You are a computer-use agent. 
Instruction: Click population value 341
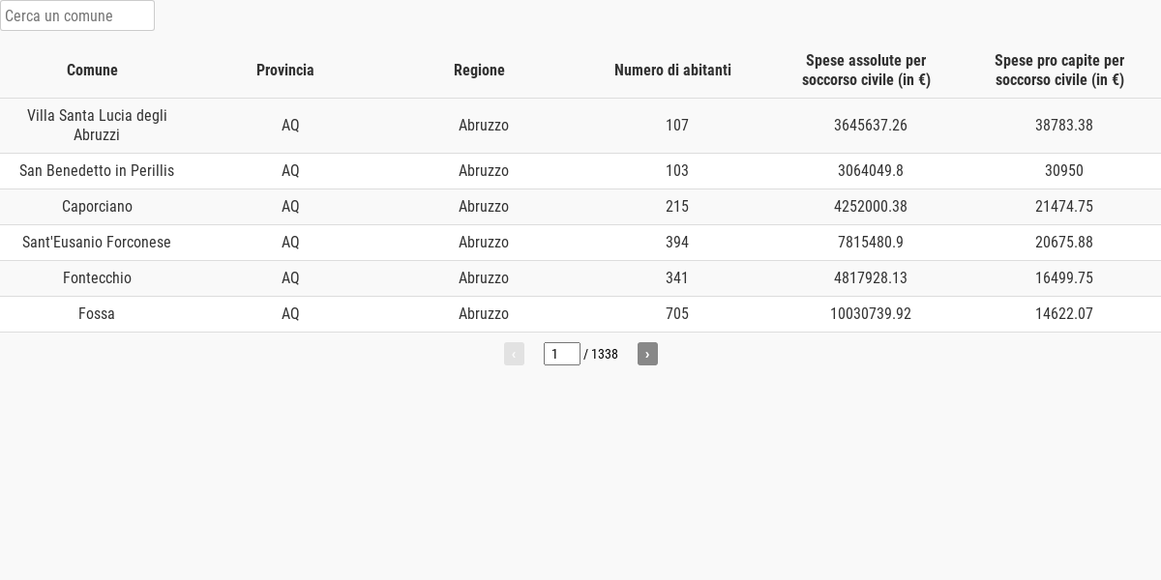coord(677,278)
